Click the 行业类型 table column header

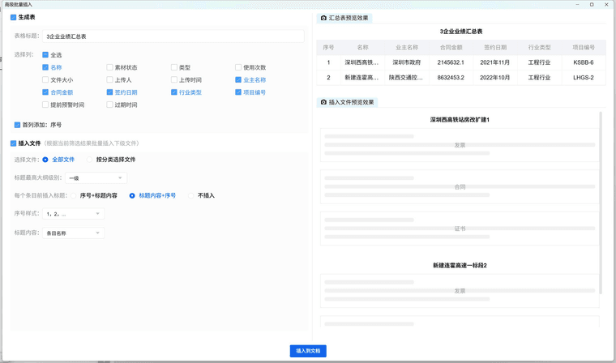click(539, 48)
